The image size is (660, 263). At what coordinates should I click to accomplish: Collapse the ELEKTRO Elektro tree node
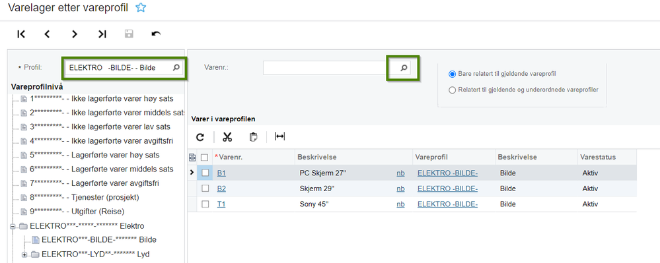pos(13,226)
